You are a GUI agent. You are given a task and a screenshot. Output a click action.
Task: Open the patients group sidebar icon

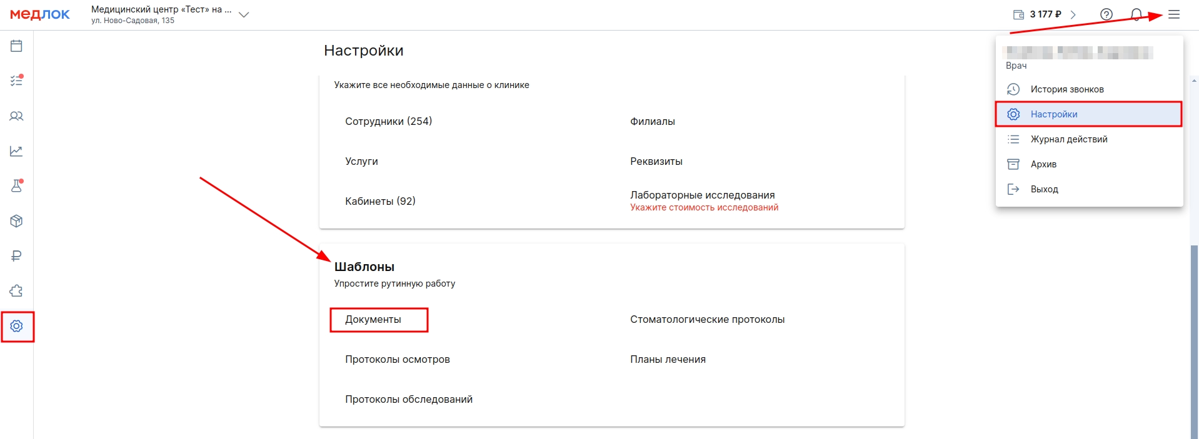coord(16,116)
